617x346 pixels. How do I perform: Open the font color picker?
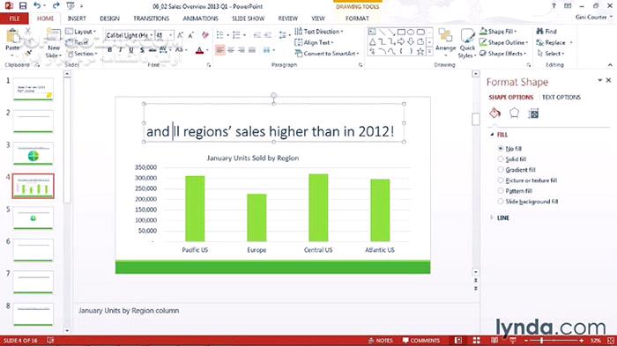(x=207, y=50)
